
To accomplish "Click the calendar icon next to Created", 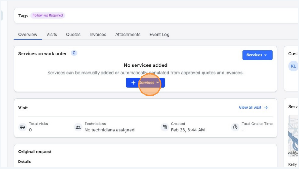I will point(165,127).
